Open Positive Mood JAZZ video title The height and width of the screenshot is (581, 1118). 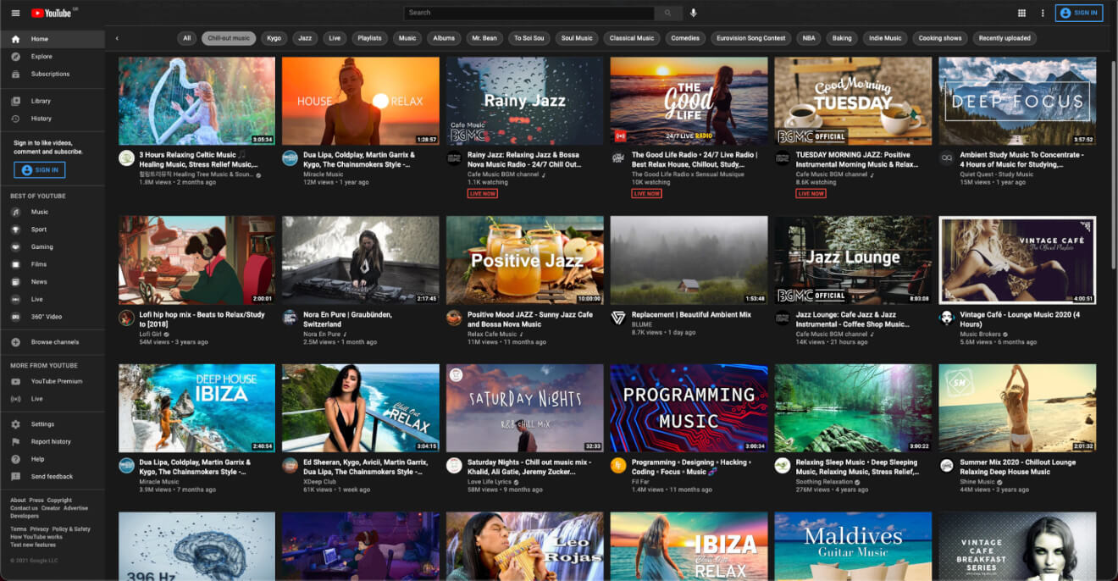[x=530, y=319]
